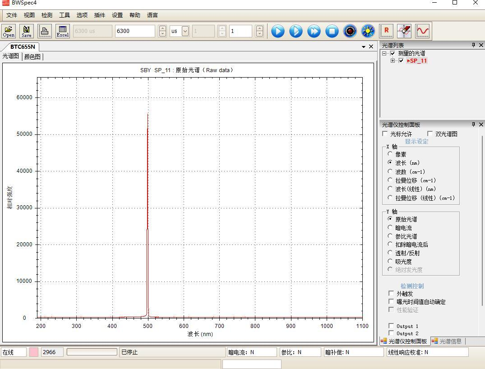Open the 检测 menu
The width and height of the screenshot is (485, 369).
point(46,15)
